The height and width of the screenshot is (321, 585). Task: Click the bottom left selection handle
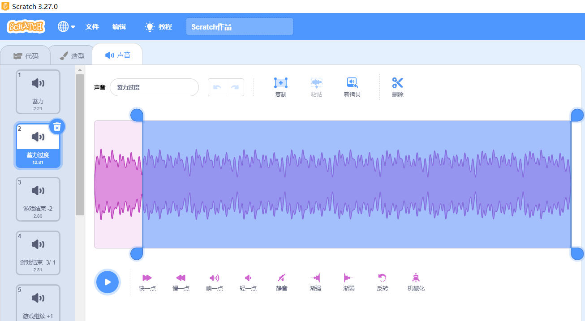tap(137, 254)
